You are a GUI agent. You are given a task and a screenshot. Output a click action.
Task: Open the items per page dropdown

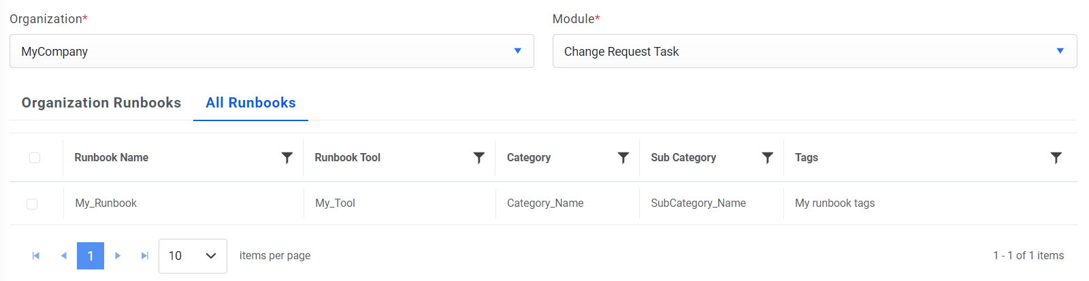tap(193, 256)
